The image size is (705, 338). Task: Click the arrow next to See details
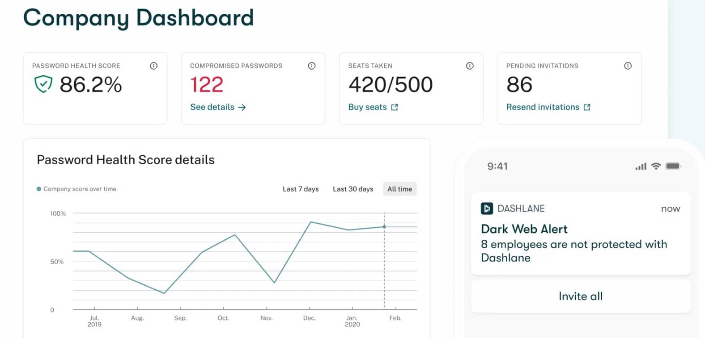click(242, 107)
